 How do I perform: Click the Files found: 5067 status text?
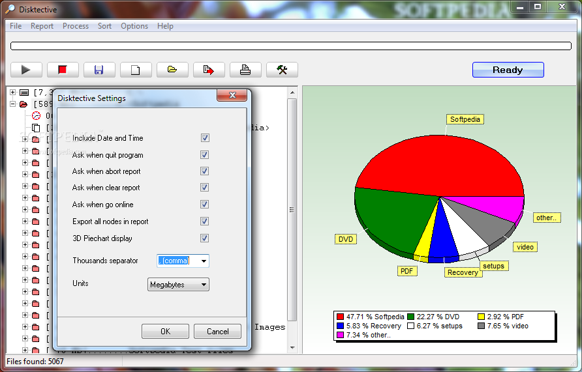pyautogui.click(x=35, y=362)
